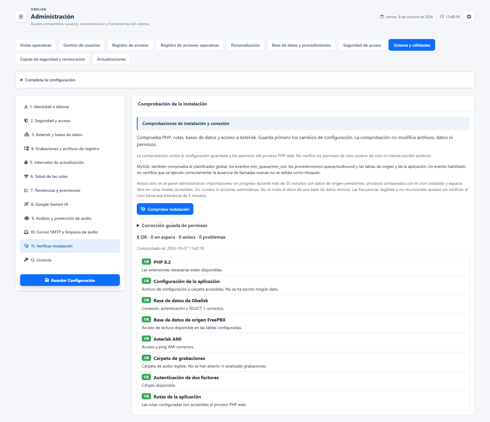Click the Grabaciones y archivos folder-tree icon
This screenshot has width=490, height=422.
[26, 149]
